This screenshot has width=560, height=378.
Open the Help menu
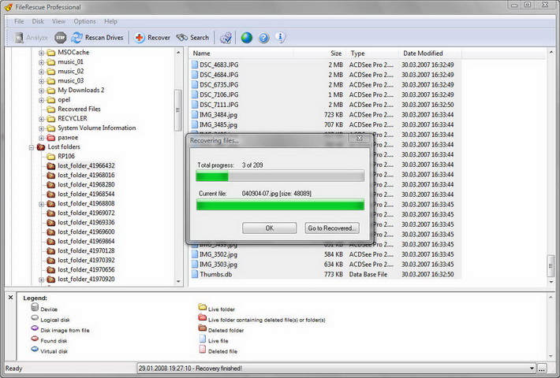pos(110,21)
